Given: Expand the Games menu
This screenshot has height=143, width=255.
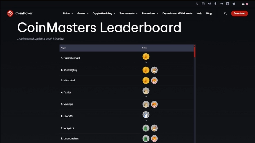Looking at the screenshot, I should pyautogui.click(x=83, y=13).
